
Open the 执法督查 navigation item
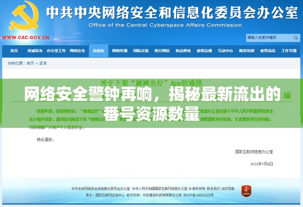183,51
